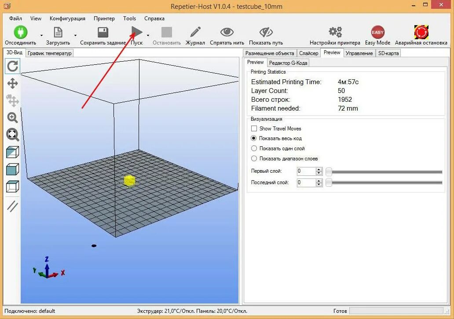Increase Последний слой value with up arrow
Viewport: 454px width, 319px height.
point(319,181)
